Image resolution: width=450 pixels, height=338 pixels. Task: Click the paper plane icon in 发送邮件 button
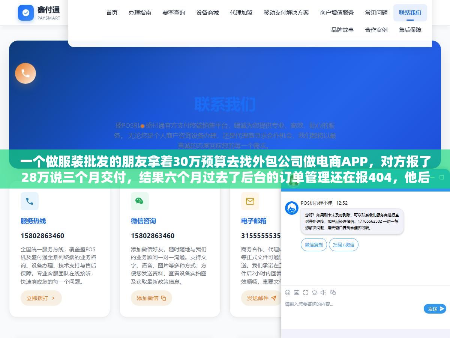pos(274,298)
